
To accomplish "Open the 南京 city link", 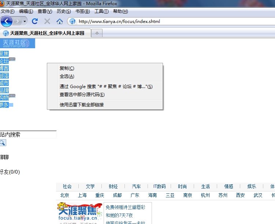I will click(x=187, y=195).
